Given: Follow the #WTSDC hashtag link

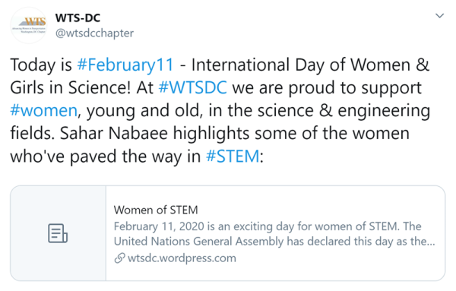Looking at the screenshot, I should point(192,87).
